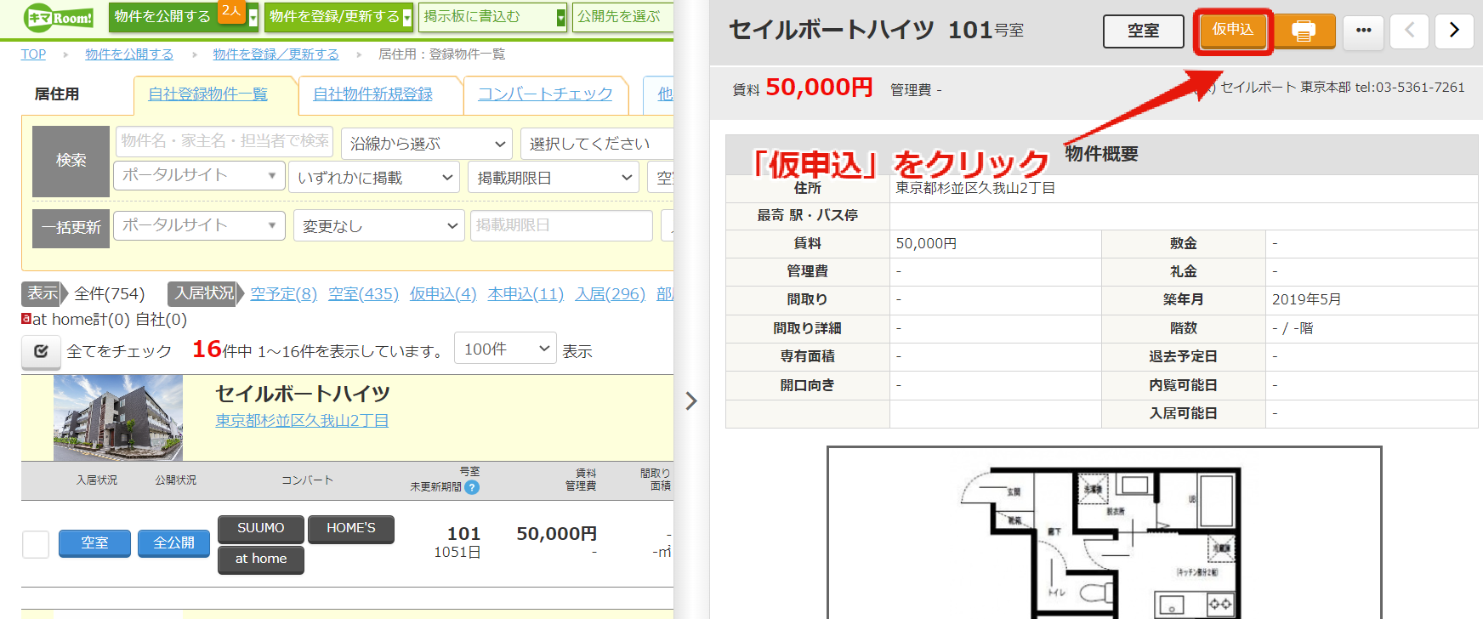1483x619 pixels.
Task: Switch to 自社物件新規登録 tab
Action: pyautogui.click(x=372, y=94)
